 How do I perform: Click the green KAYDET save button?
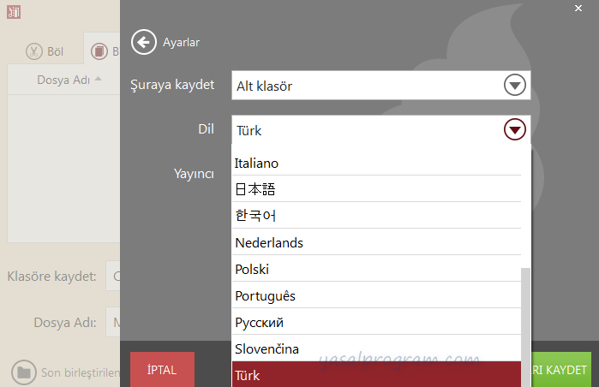(560, 370)
